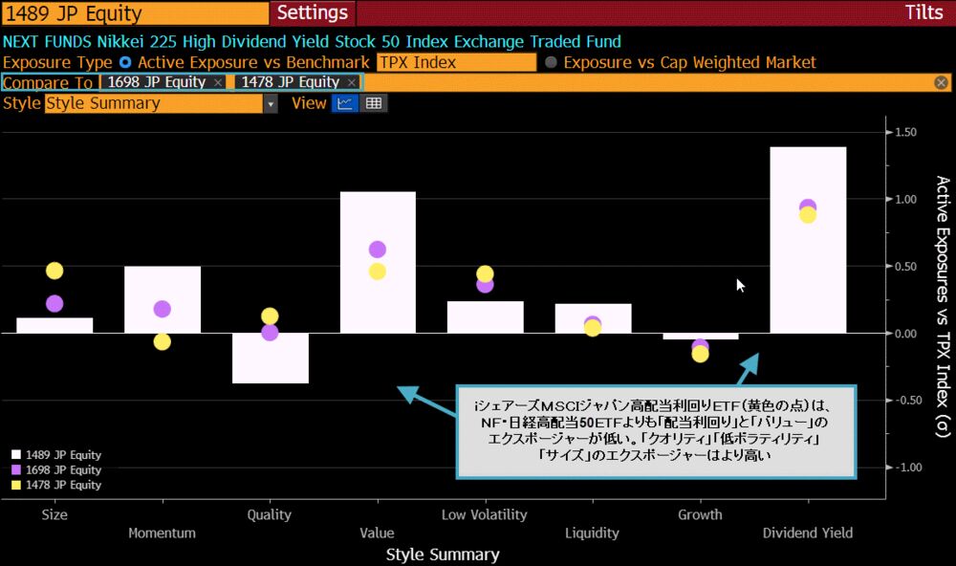The height and width of the screenshot is (566, 956).
Task: Click the yellow dot under Growth
Action: click(x=701, y=355)
